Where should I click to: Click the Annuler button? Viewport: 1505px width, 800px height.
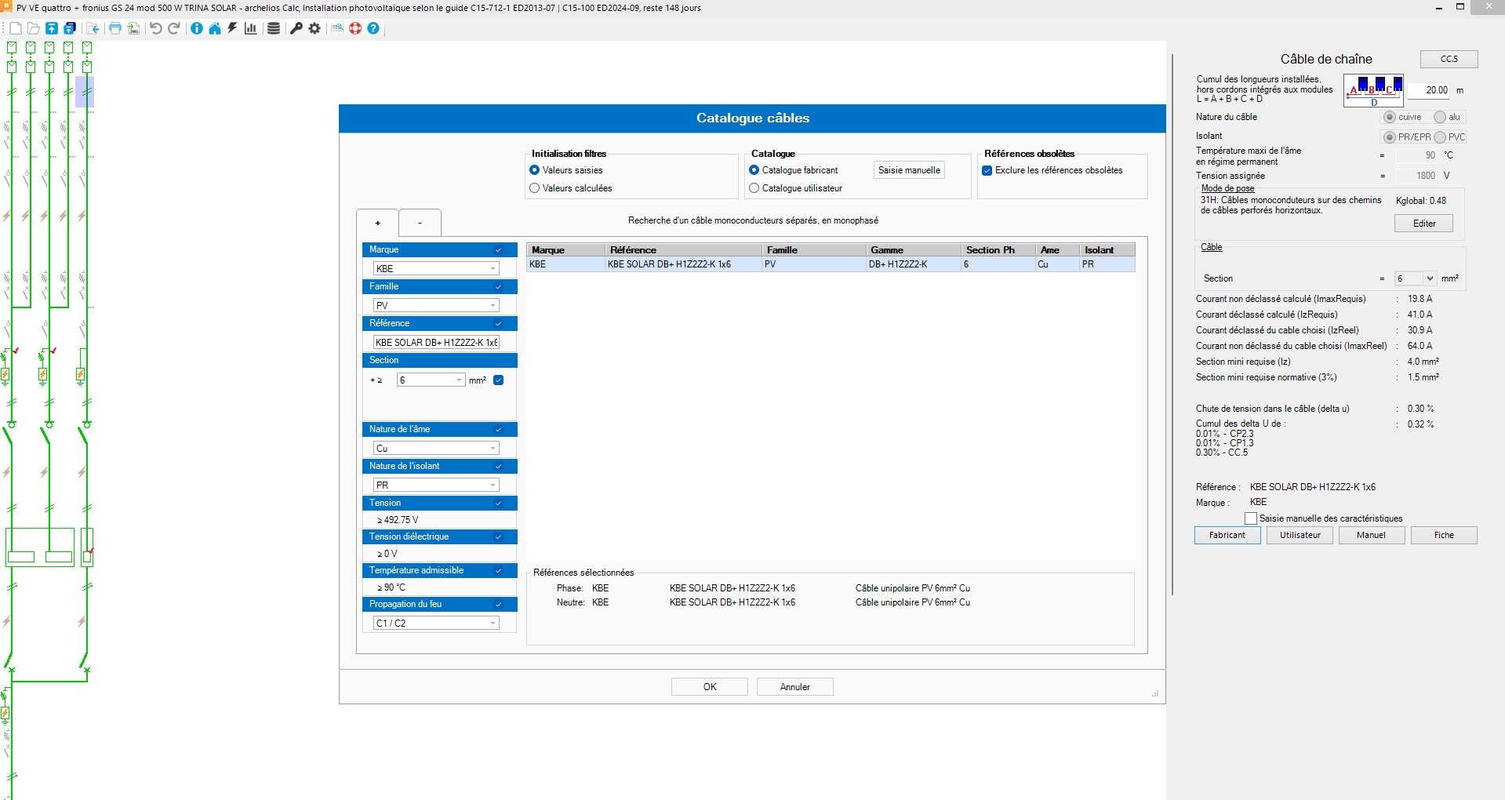pyautogui.click(x=795, y=687)
